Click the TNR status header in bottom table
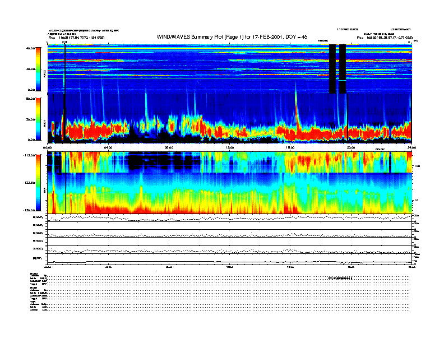This screenshot has width=444, height=343. pos(33,302)
